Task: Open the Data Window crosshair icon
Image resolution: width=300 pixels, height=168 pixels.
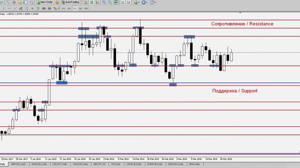Action: pos(14,2)
